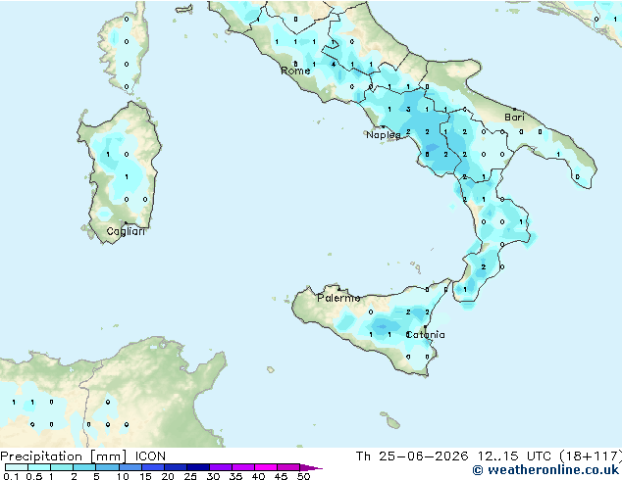Click the legend label '50'
Image resolution: width=622 pixels, height=480 pixels.
point(303,476)
